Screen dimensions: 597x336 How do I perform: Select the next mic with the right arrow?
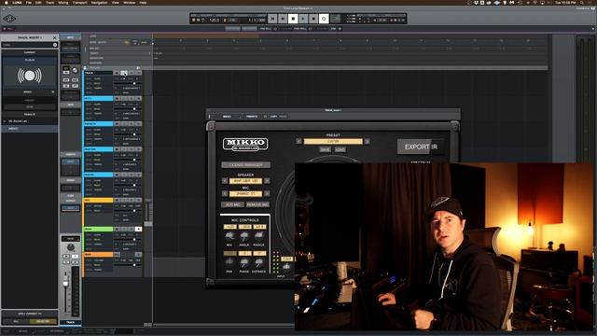point(267,193)
